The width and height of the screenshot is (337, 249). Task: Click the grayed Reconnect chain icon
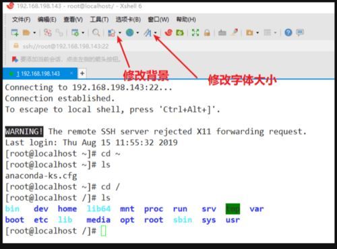(59, 33)
